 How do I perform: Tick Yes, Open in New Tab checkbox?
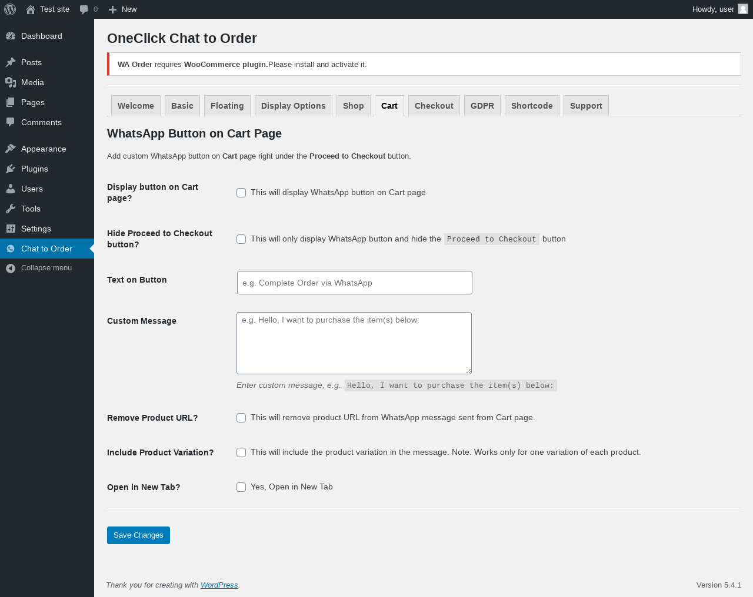pyautogui.click(x=241, y=487)
